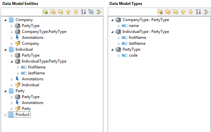The height and width of the screenshot is (132, 211).
Task: Collapse the Company entity node
Action: [5, 20]
